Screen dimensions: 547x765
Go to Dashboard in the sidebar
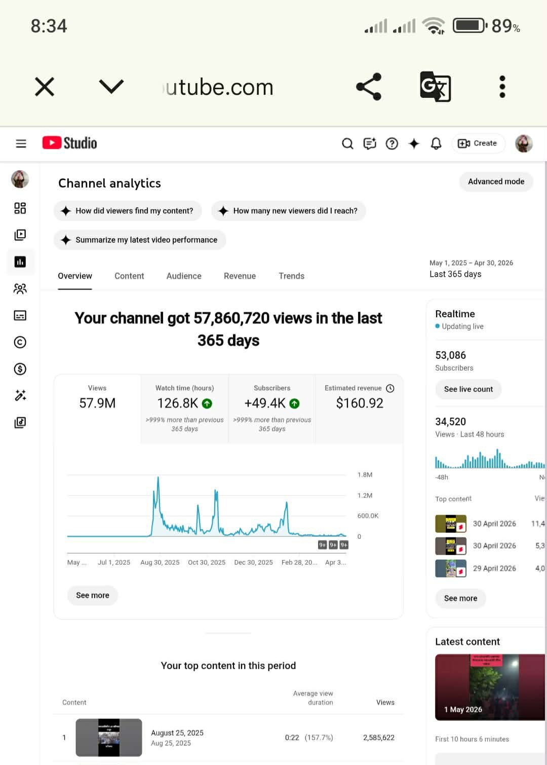(20, 208)
